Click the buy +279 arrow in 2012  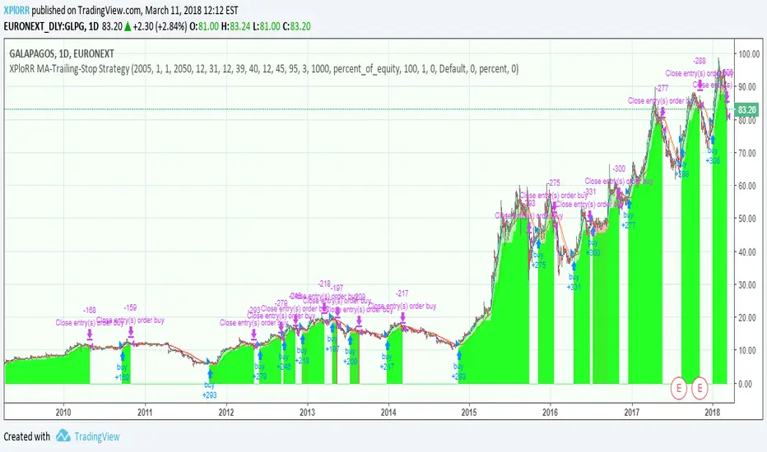click(260, 355)
